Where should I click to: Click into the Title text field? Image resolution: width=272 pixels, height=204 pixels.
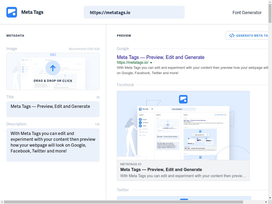[53, 109]
